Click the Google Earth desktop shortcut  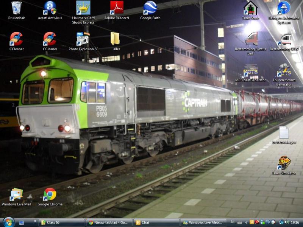pyautogui.click(x=150, y=11)
